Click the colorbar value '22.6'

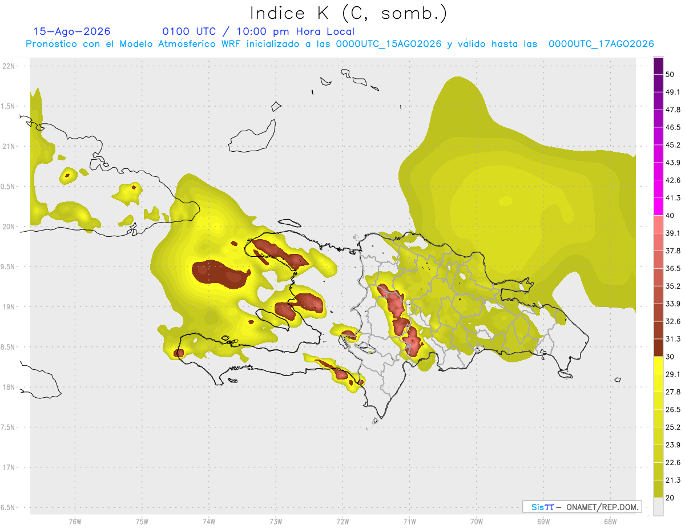[x=673, y=462]
